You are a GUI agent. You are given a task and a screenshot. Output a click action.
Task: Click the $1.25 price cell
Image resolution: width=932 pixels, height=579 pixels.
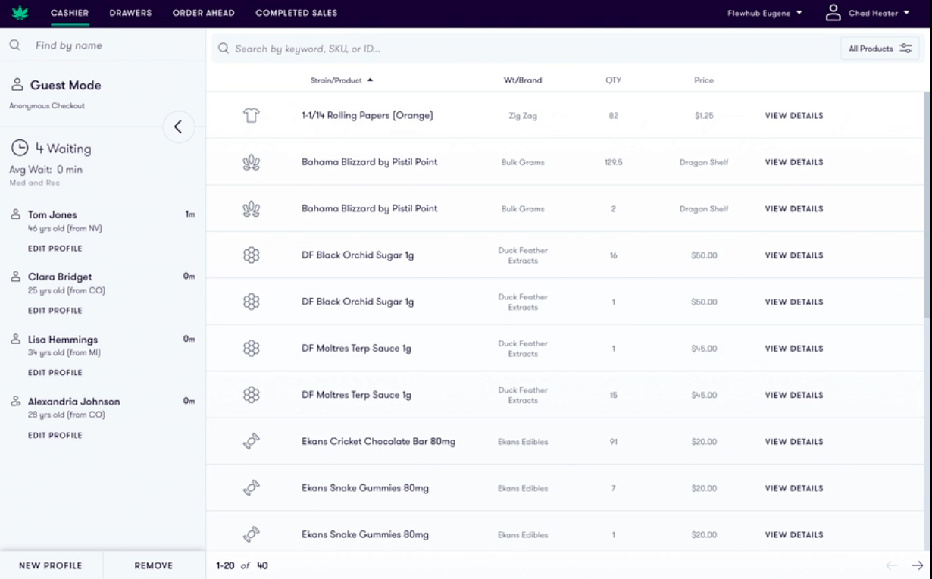(704, 116)
